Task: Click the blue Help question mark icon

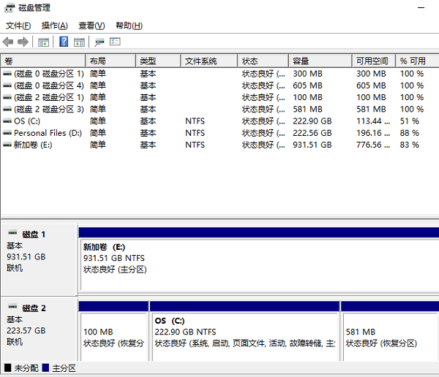Action: point(64,42)
